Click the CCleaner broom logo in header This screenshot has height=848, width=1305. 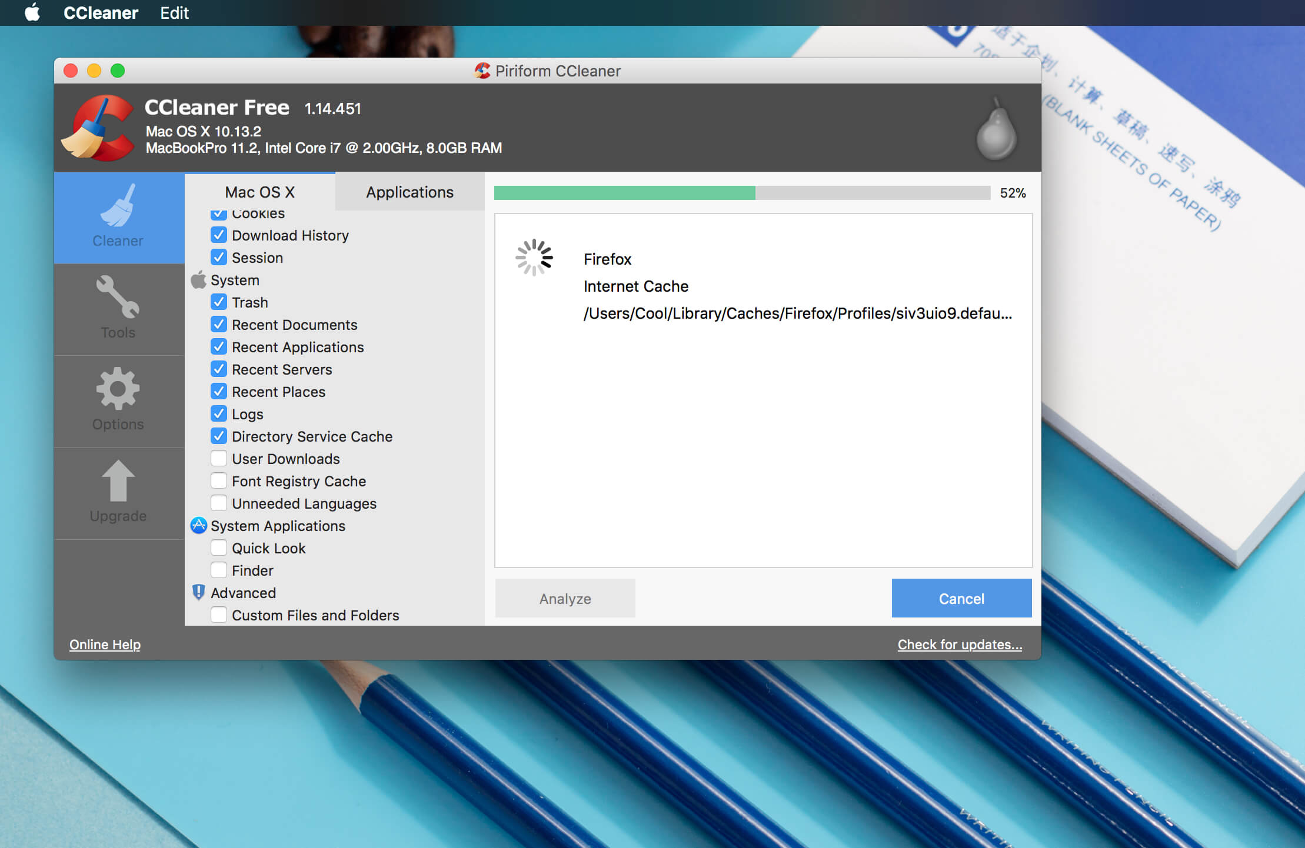(x=98, y=128)
